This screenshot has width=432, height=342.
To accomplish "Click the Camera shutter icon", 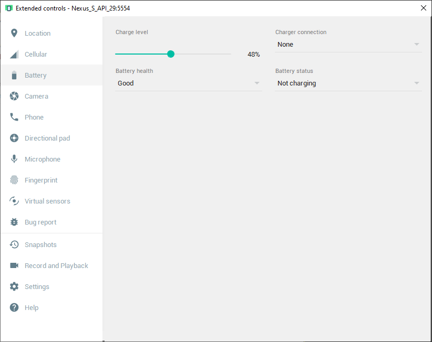I will [14, 96].
